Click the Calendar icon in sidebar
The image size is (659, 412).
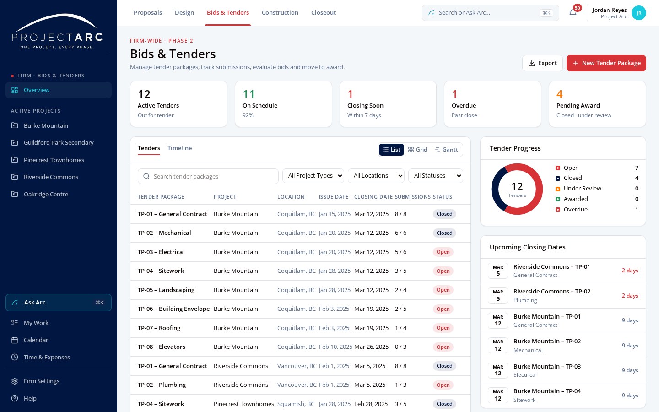(15, 340)
